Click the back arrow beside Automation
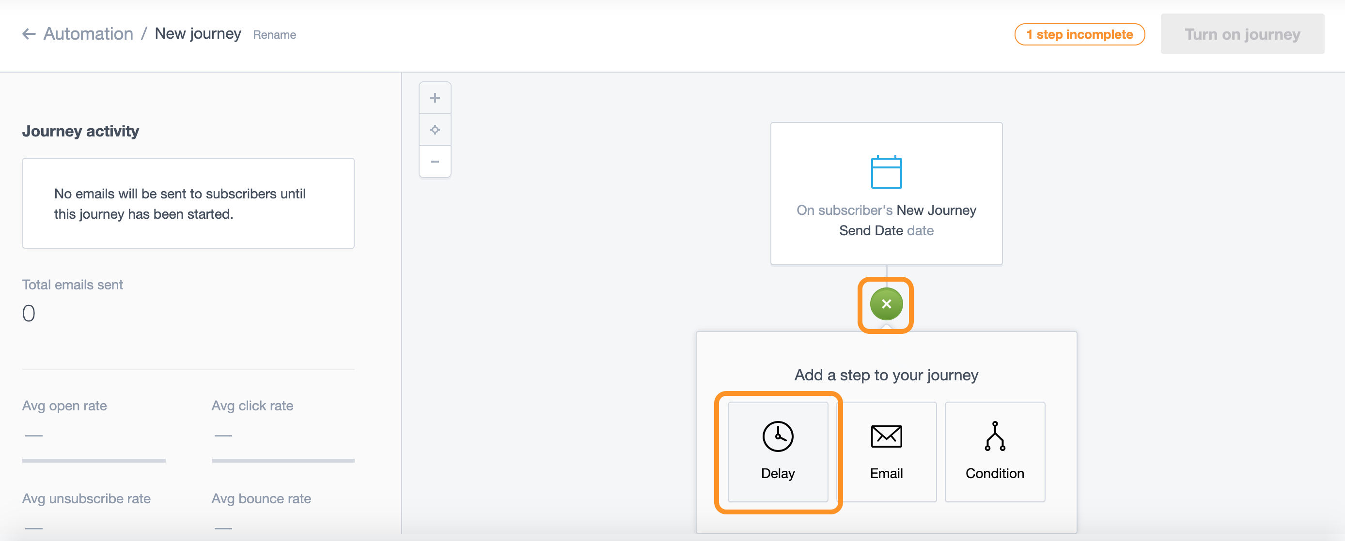The image size is (1345, 541). tap(29, 34)
